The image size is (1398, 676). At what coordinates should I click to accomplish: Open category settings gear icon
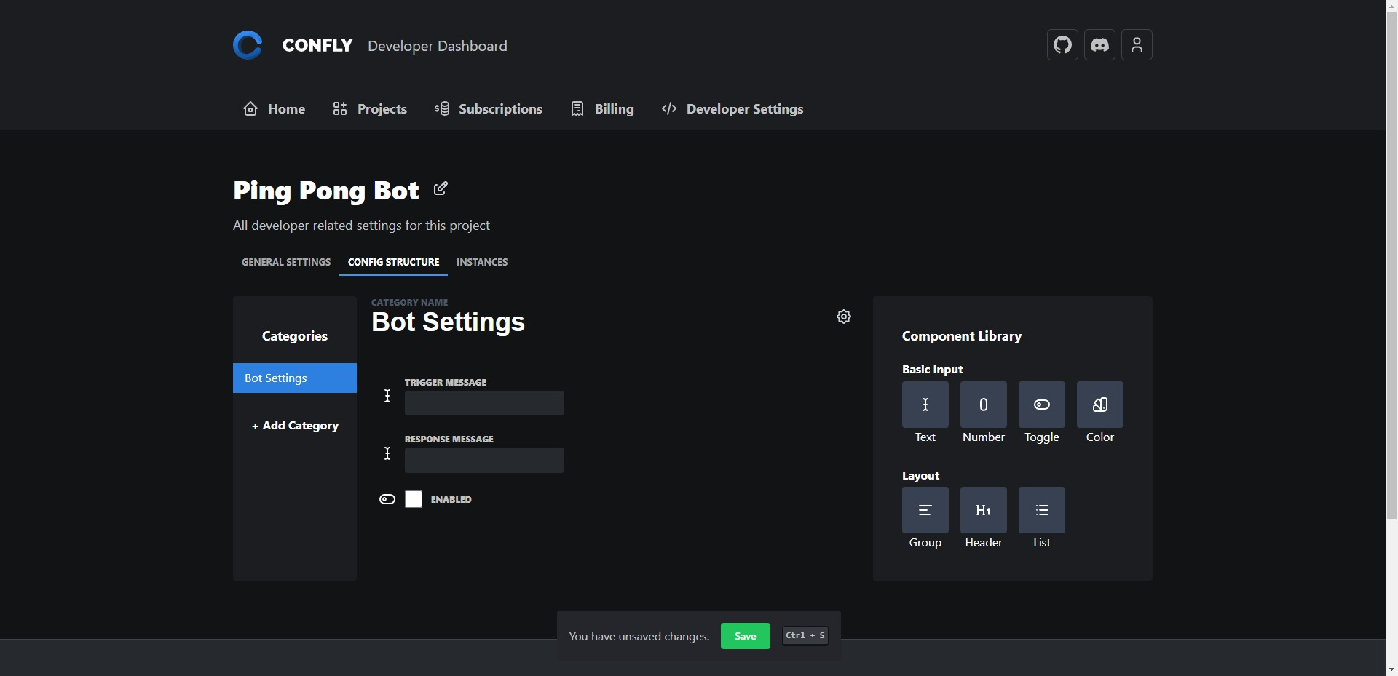(844, 317)
